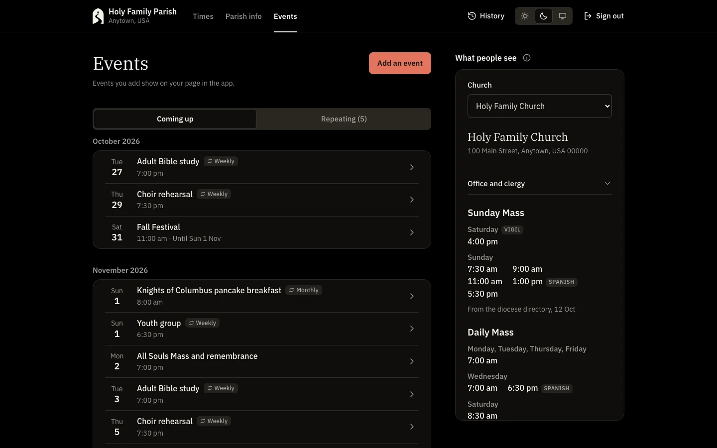Click the Add an event button
Image resolution: width=717 pixels, height=448 pixels.
[x=400, y=63]
